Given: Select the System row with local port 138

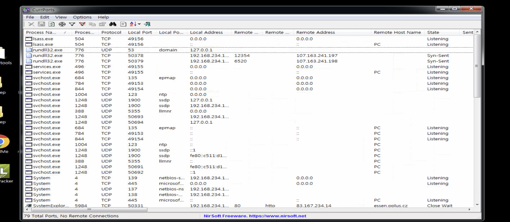Looking at the screenshot, I should (248, 195).
